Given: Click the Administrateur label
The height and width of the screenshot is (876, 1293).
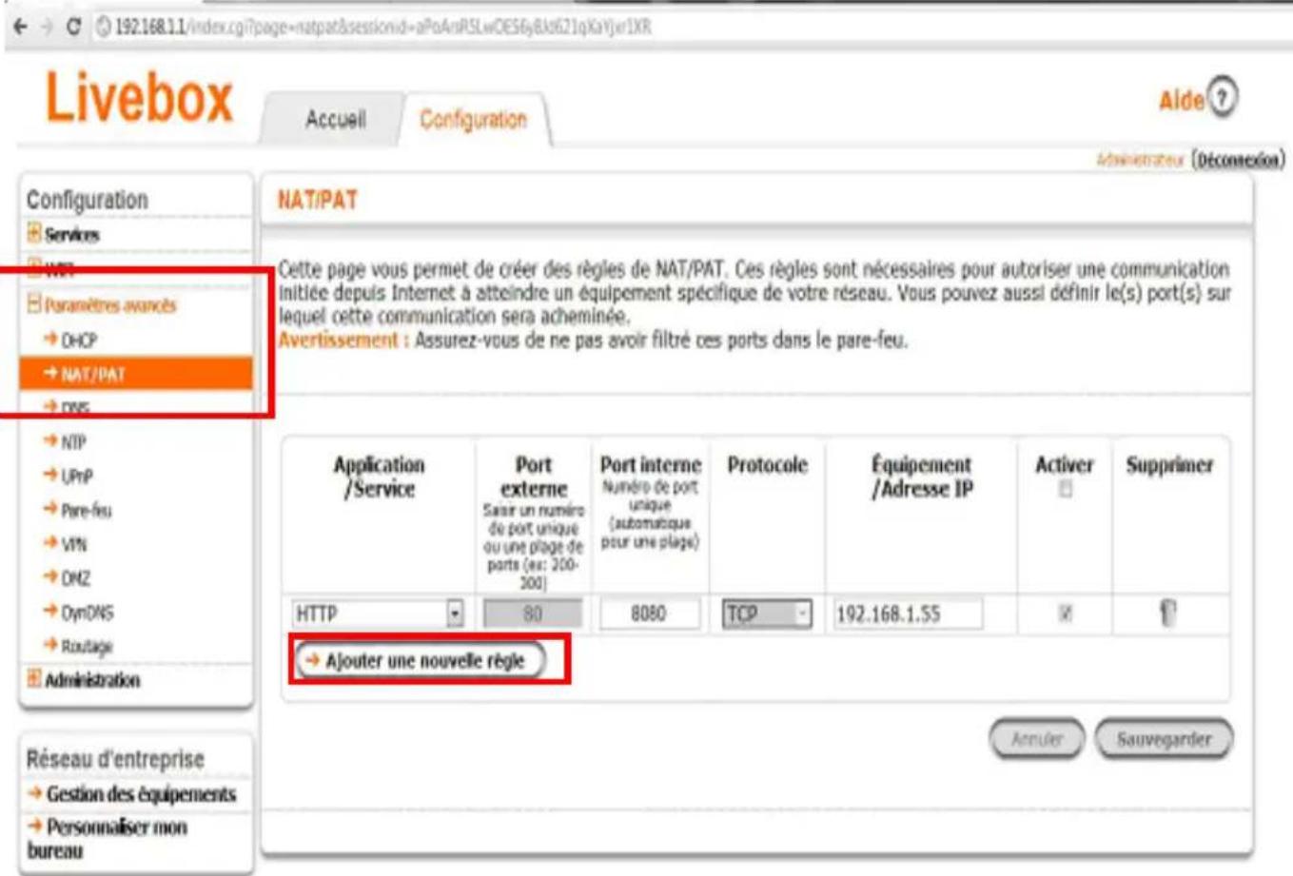Looking at the screenshot, I should point(1140,160).
